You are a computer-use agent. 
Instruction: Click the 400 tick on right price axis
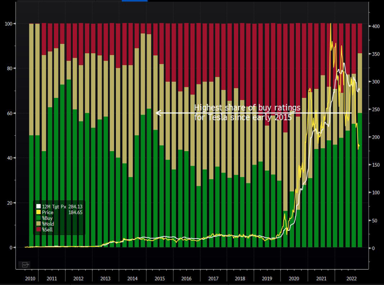375,26
